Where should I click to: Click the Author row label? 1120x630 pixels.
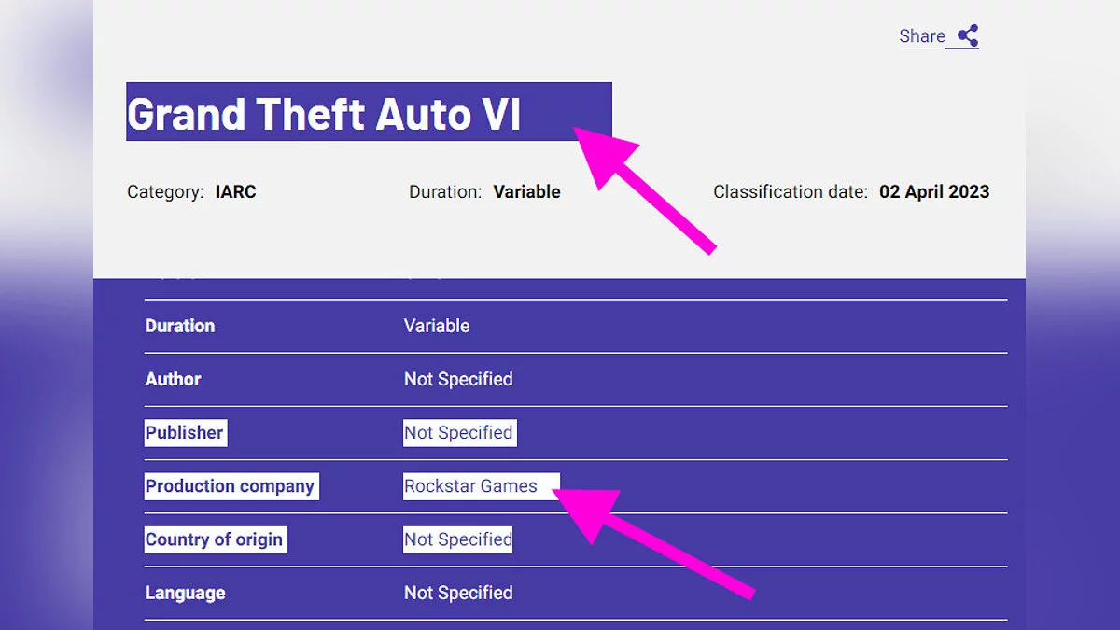173,379
